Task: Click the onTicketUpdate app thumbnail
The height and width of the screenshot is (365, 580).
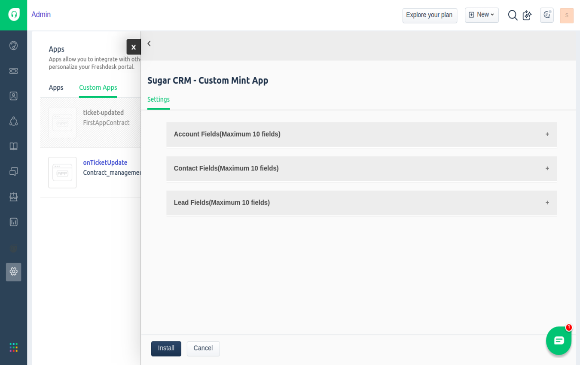Action: coord(62,173)
